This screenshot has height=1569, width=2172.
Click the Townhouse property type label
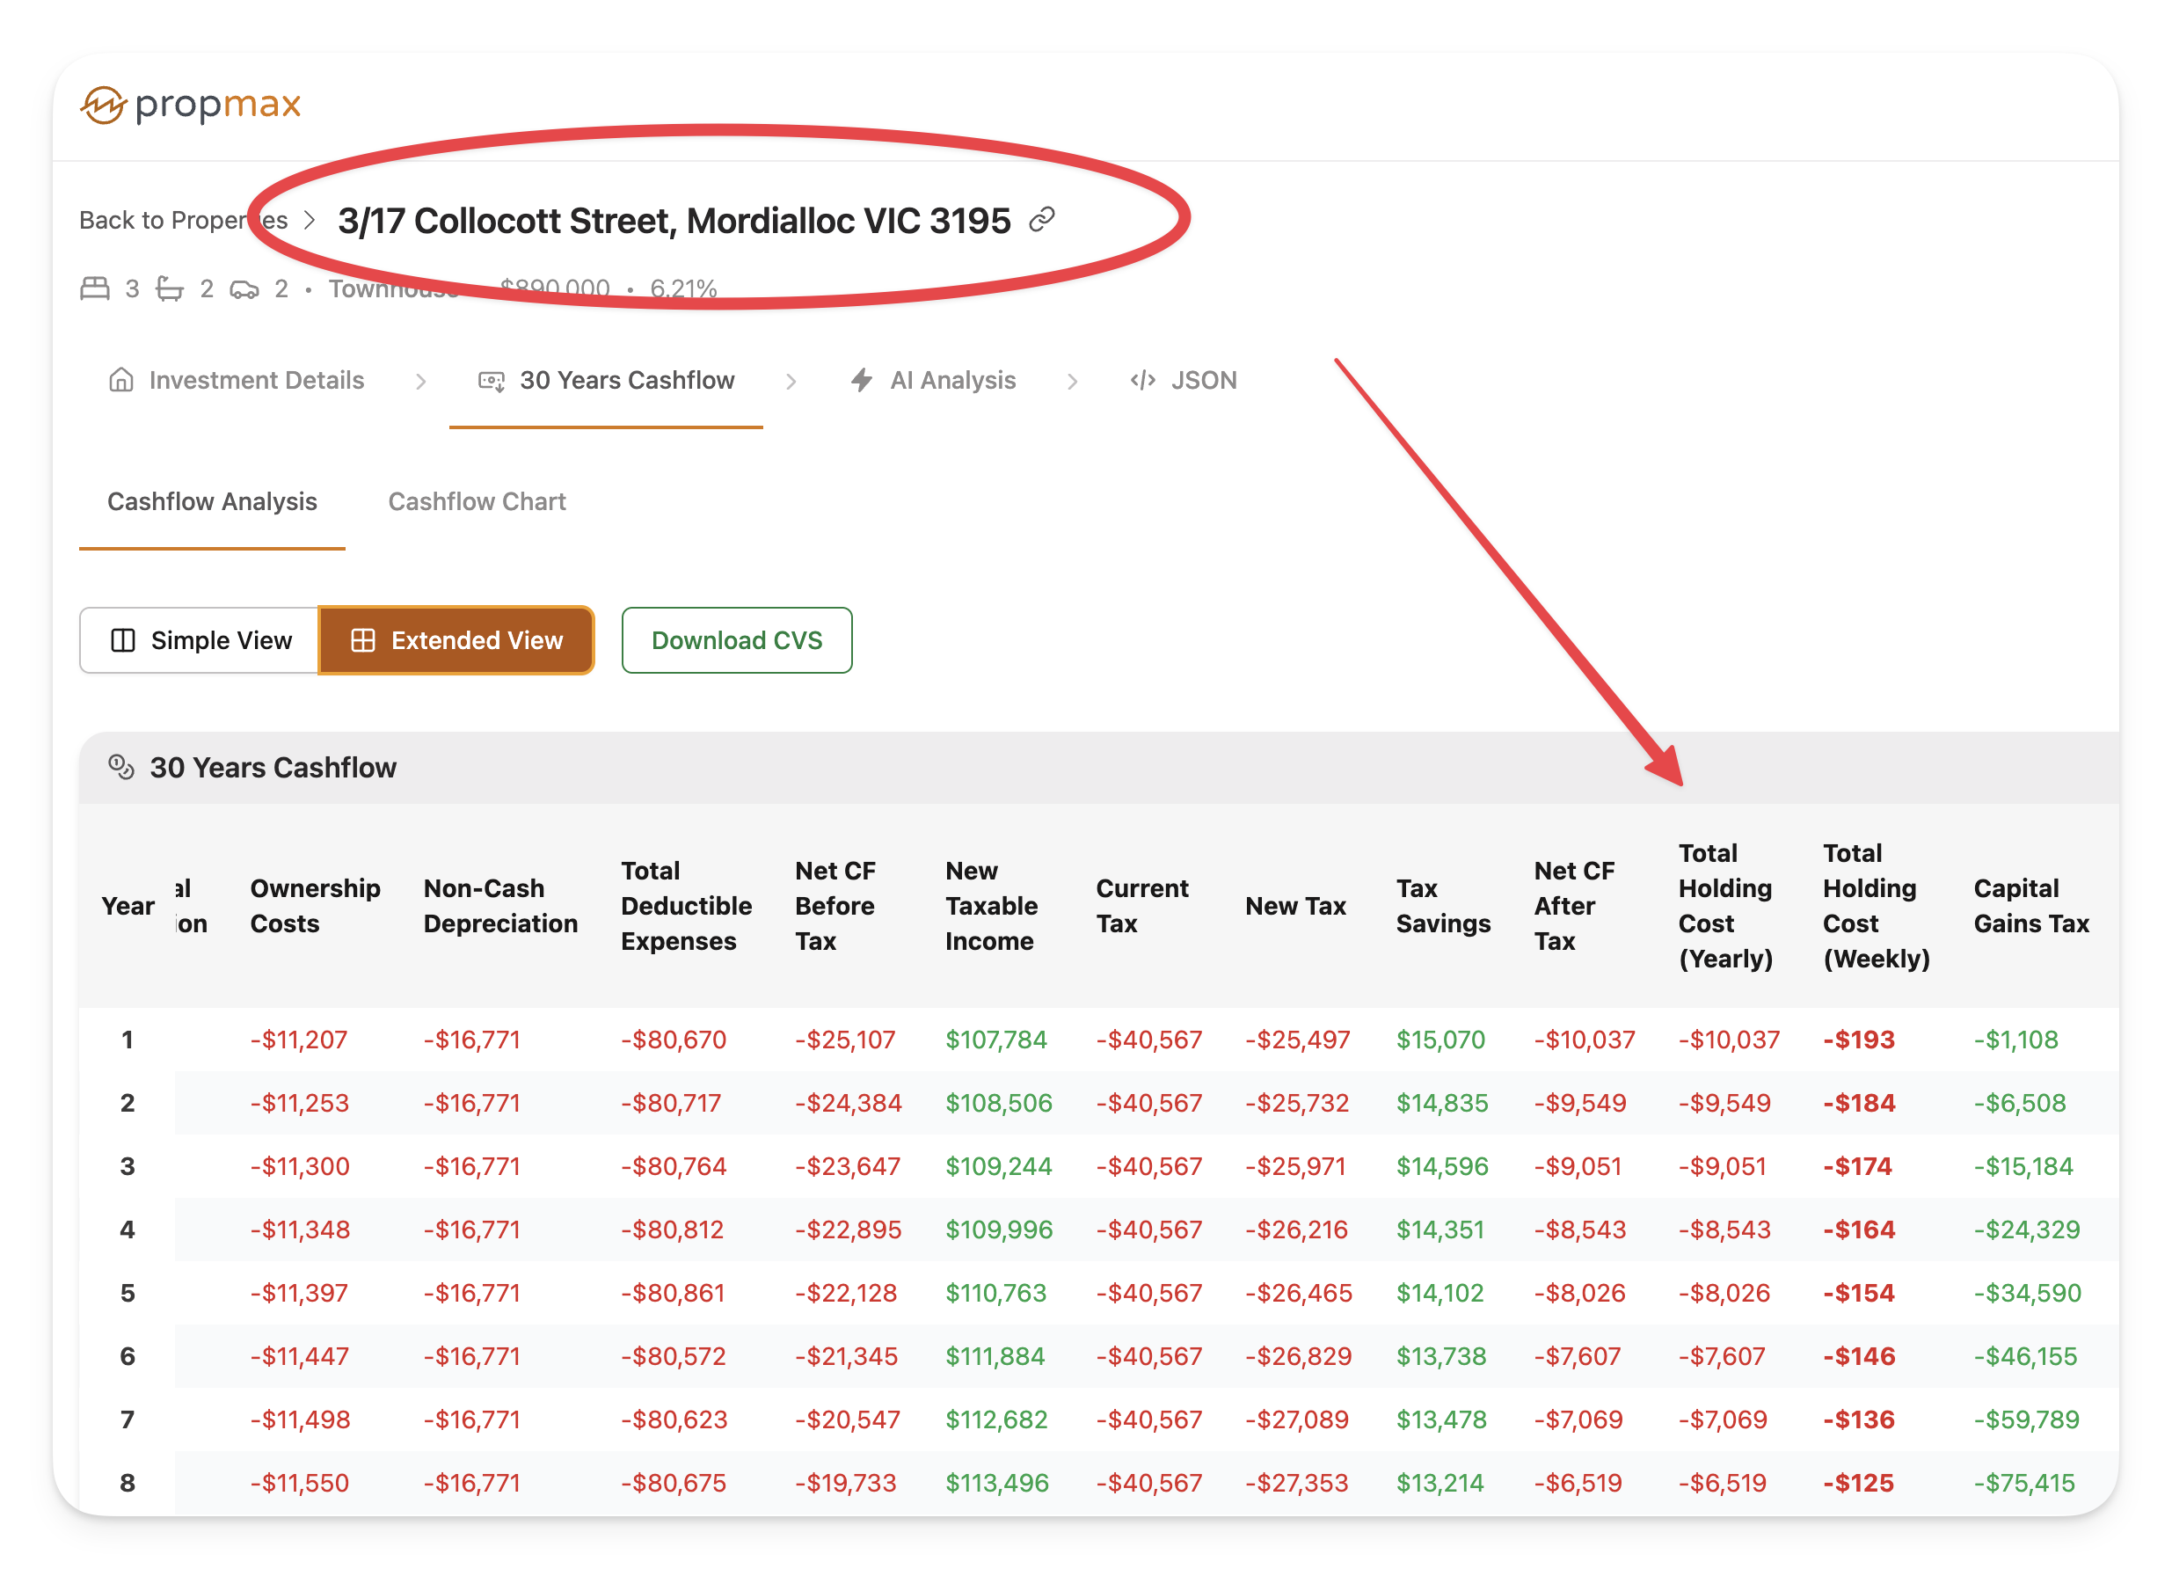tap(394, 288)
